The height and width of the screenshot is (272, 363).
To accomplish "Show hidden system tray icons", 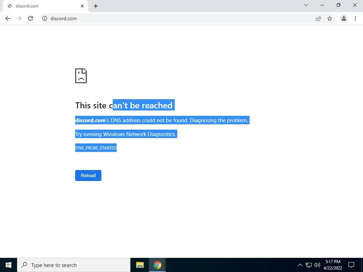I will point(300,265).
